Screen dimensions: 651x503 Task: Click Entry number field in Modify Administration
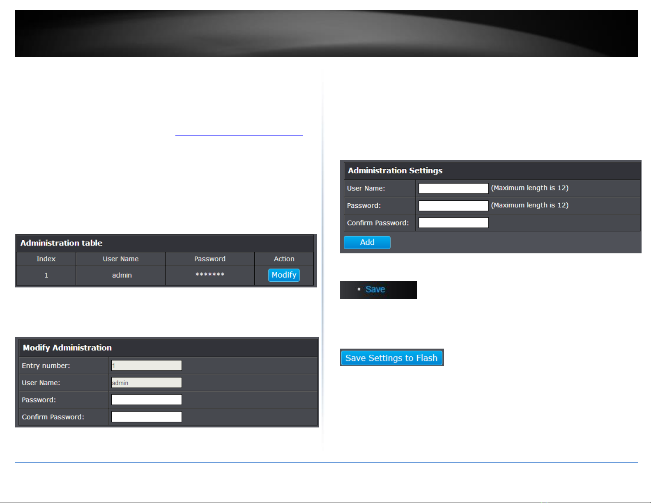tap(147, 365)
